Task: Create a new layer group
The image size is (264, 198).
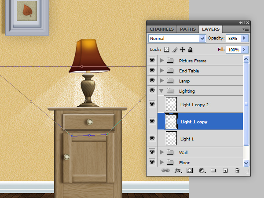Action: tap(213, 170)
